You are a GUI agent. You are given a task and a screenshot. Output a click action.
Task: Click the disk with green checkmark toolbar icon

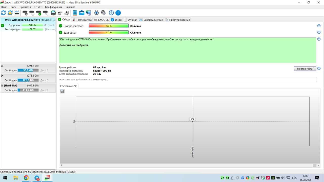click(x=38, y=13)
